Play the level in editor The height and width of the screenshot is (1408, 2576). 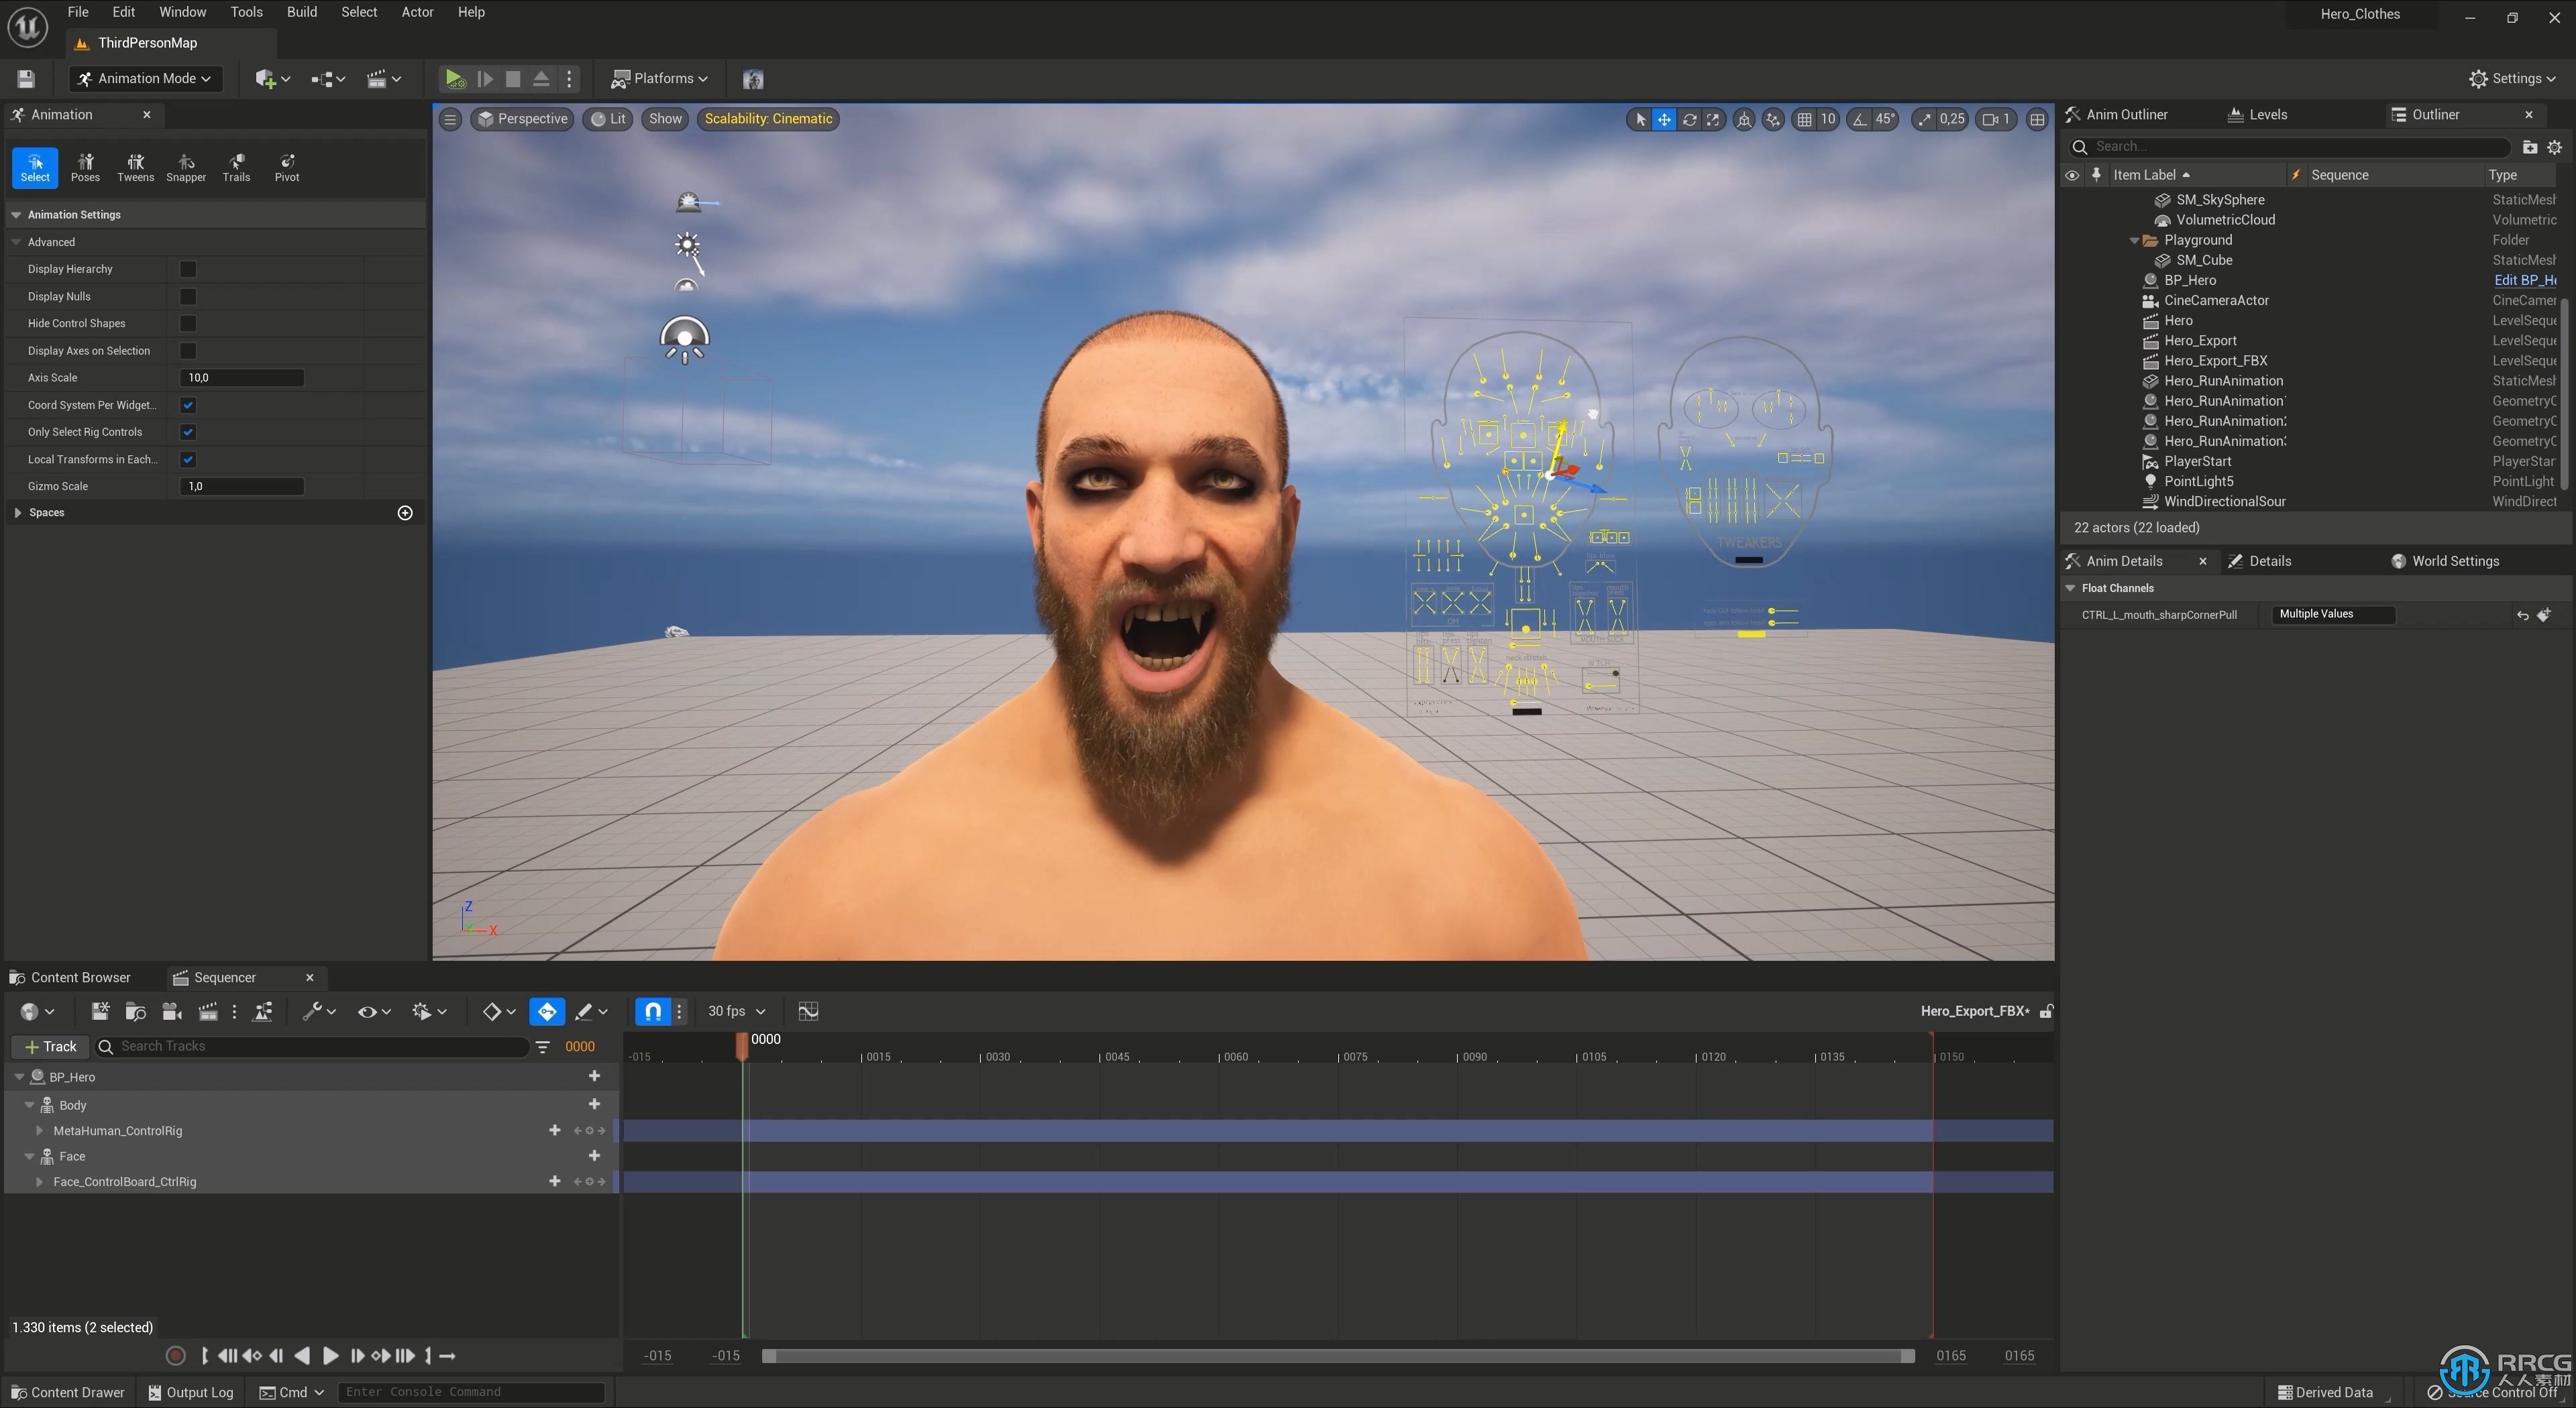tap(454, 78)
